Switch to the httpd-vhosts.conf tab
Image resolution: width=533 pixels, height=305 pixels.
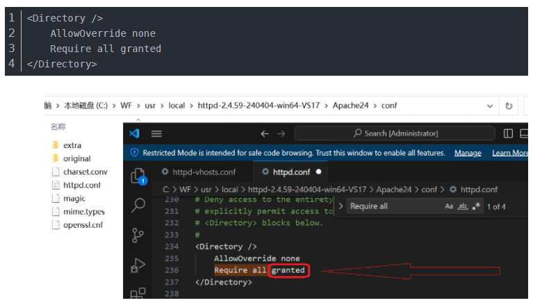tap(204, 172)
